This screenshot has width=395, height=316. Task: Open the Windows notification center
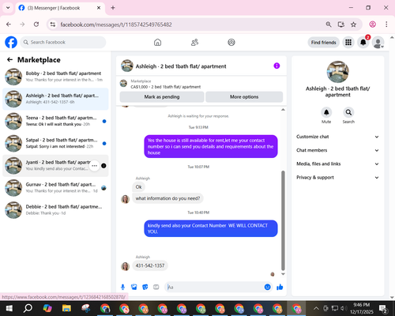pyautogui.click(x=382, y=308)
